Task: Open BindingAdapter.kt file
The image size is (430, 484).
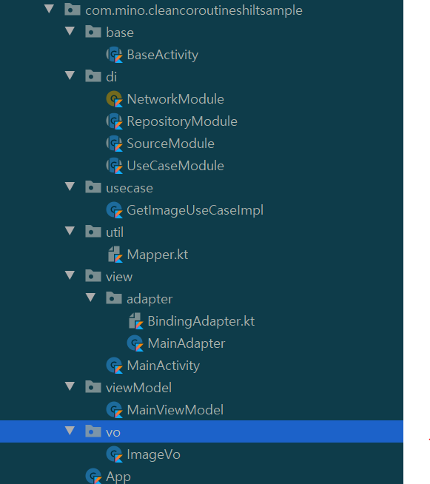Action: [x=201, y=322]
